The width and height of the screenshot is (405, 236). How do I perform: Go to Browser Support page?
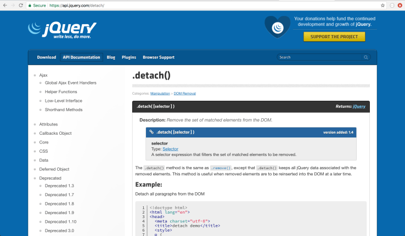(x=159, y=57)
